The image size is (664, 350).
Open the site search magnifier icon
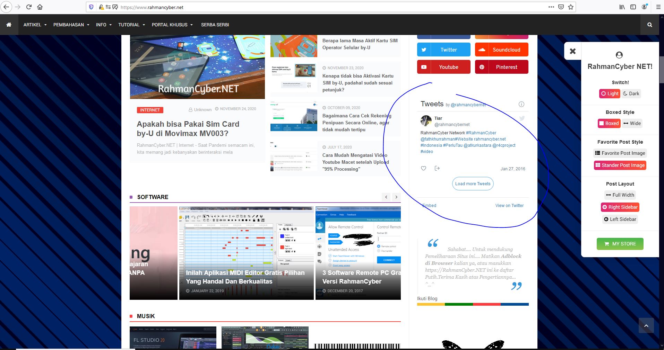pos(650,25)
